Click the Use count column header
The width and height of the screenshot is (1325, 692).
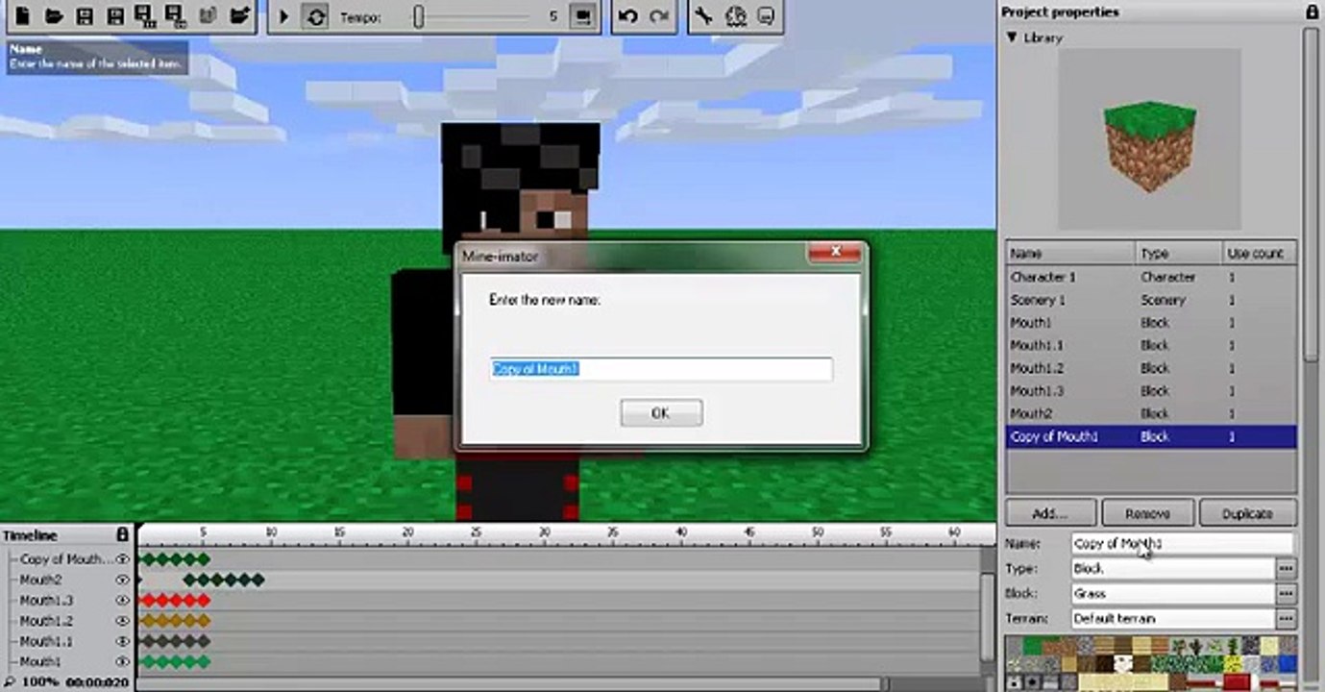coord(1259,254)
